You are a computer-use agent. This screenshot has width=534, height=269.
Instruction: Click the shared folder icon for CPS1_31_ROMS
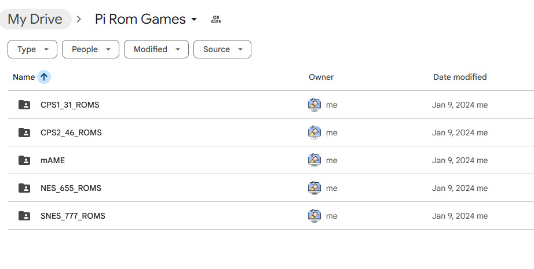24,105
